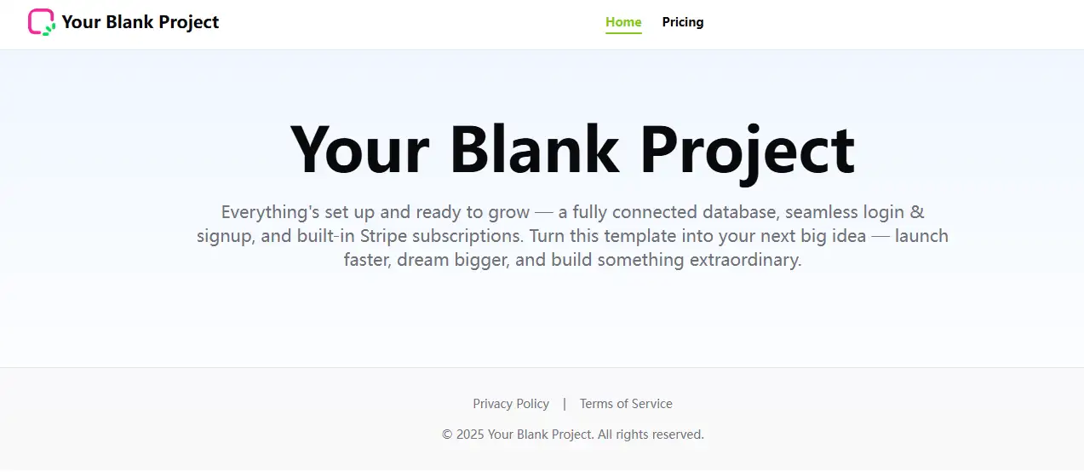Click the header brand name text
Image resolution: width=1084 pixels, height=472 pixels.
pyautogui.click(x=141, y=22)
